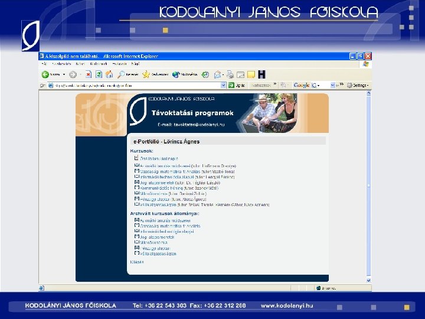Open archived Pénzügyi alapok files link
This screenshot has width=425, height=319.
coord(155,248)
